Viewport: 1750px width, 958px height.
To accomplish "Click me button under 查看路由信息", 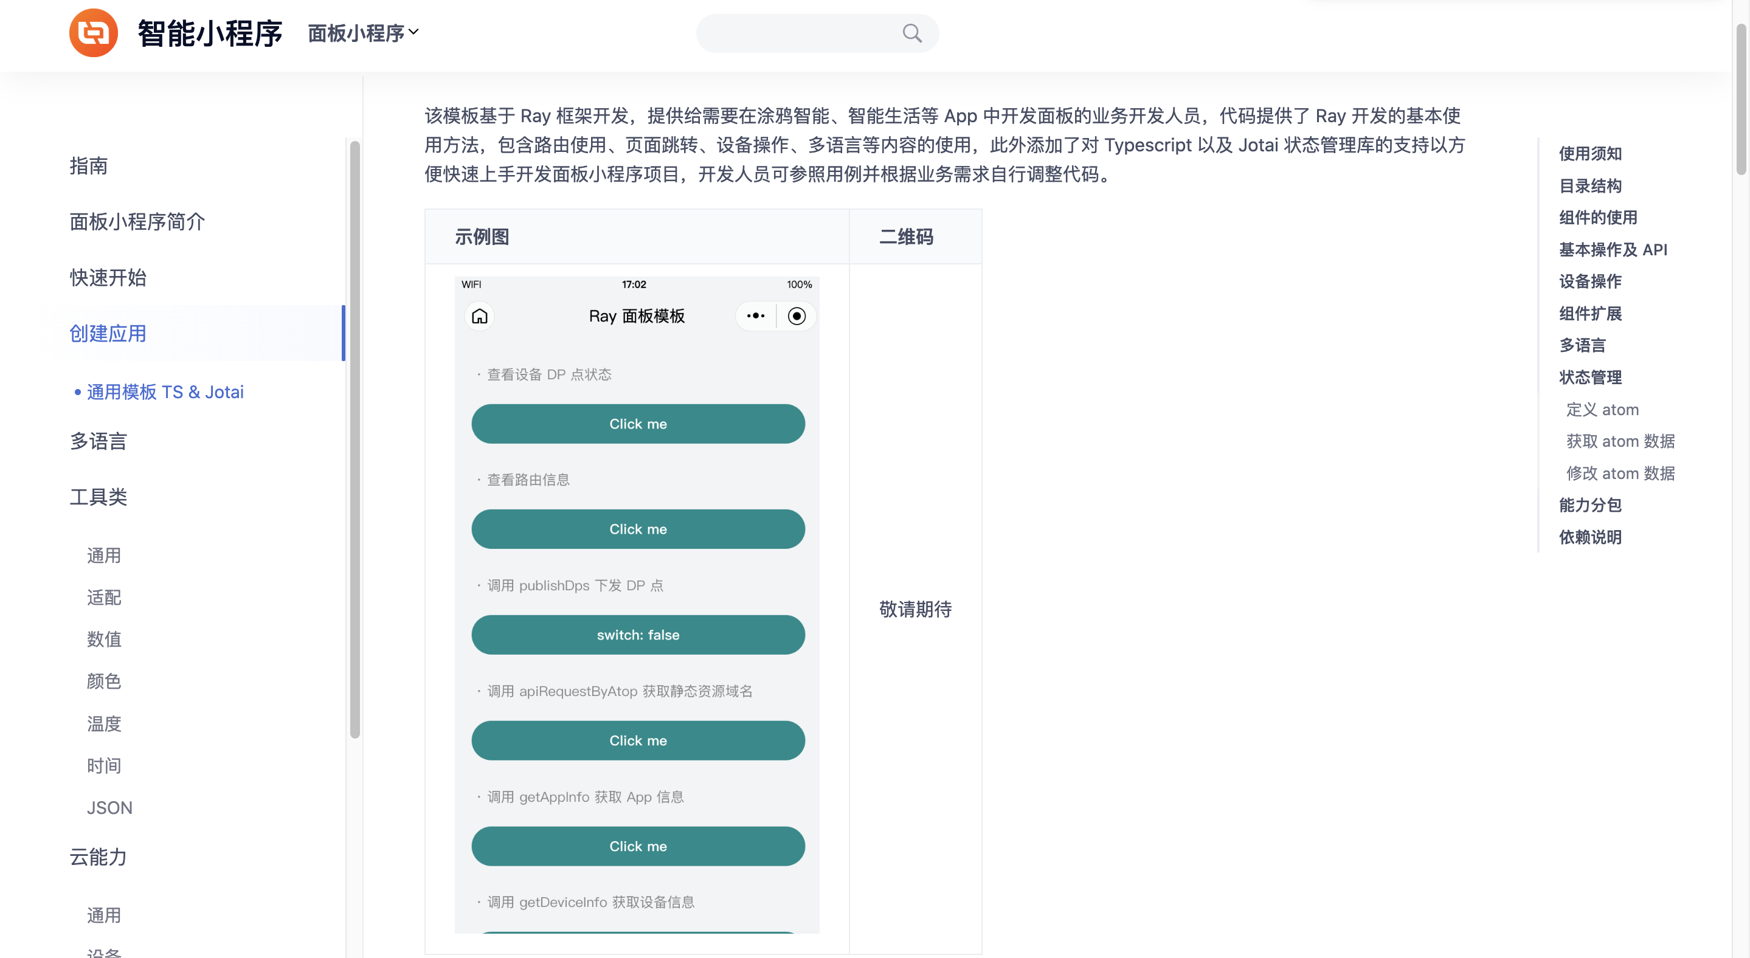I will (x=638, y=529).
